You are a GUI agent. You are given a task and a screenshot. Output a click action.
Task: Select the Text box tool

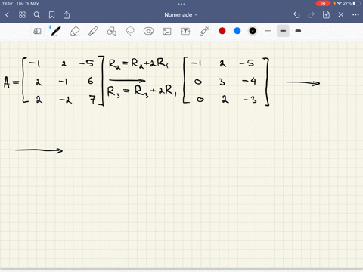click(185, 31)
